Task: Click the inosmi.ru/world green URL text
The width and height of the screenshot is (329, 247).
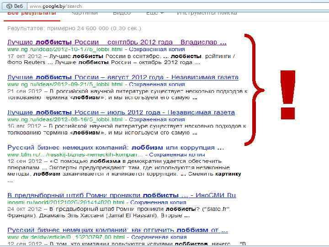Action: 66,203
